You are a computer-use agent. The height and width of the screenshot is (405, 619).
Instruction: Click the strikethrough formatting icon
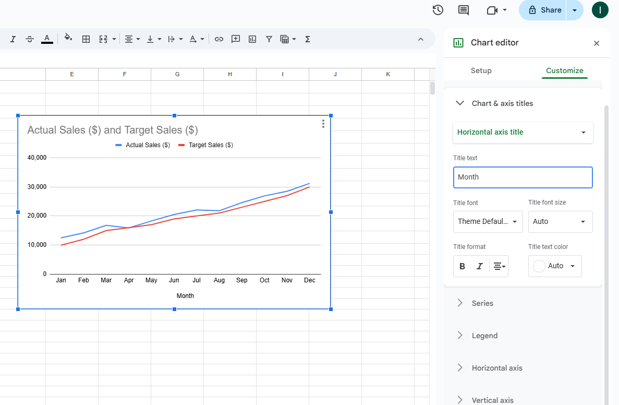[x=30, y=39]
